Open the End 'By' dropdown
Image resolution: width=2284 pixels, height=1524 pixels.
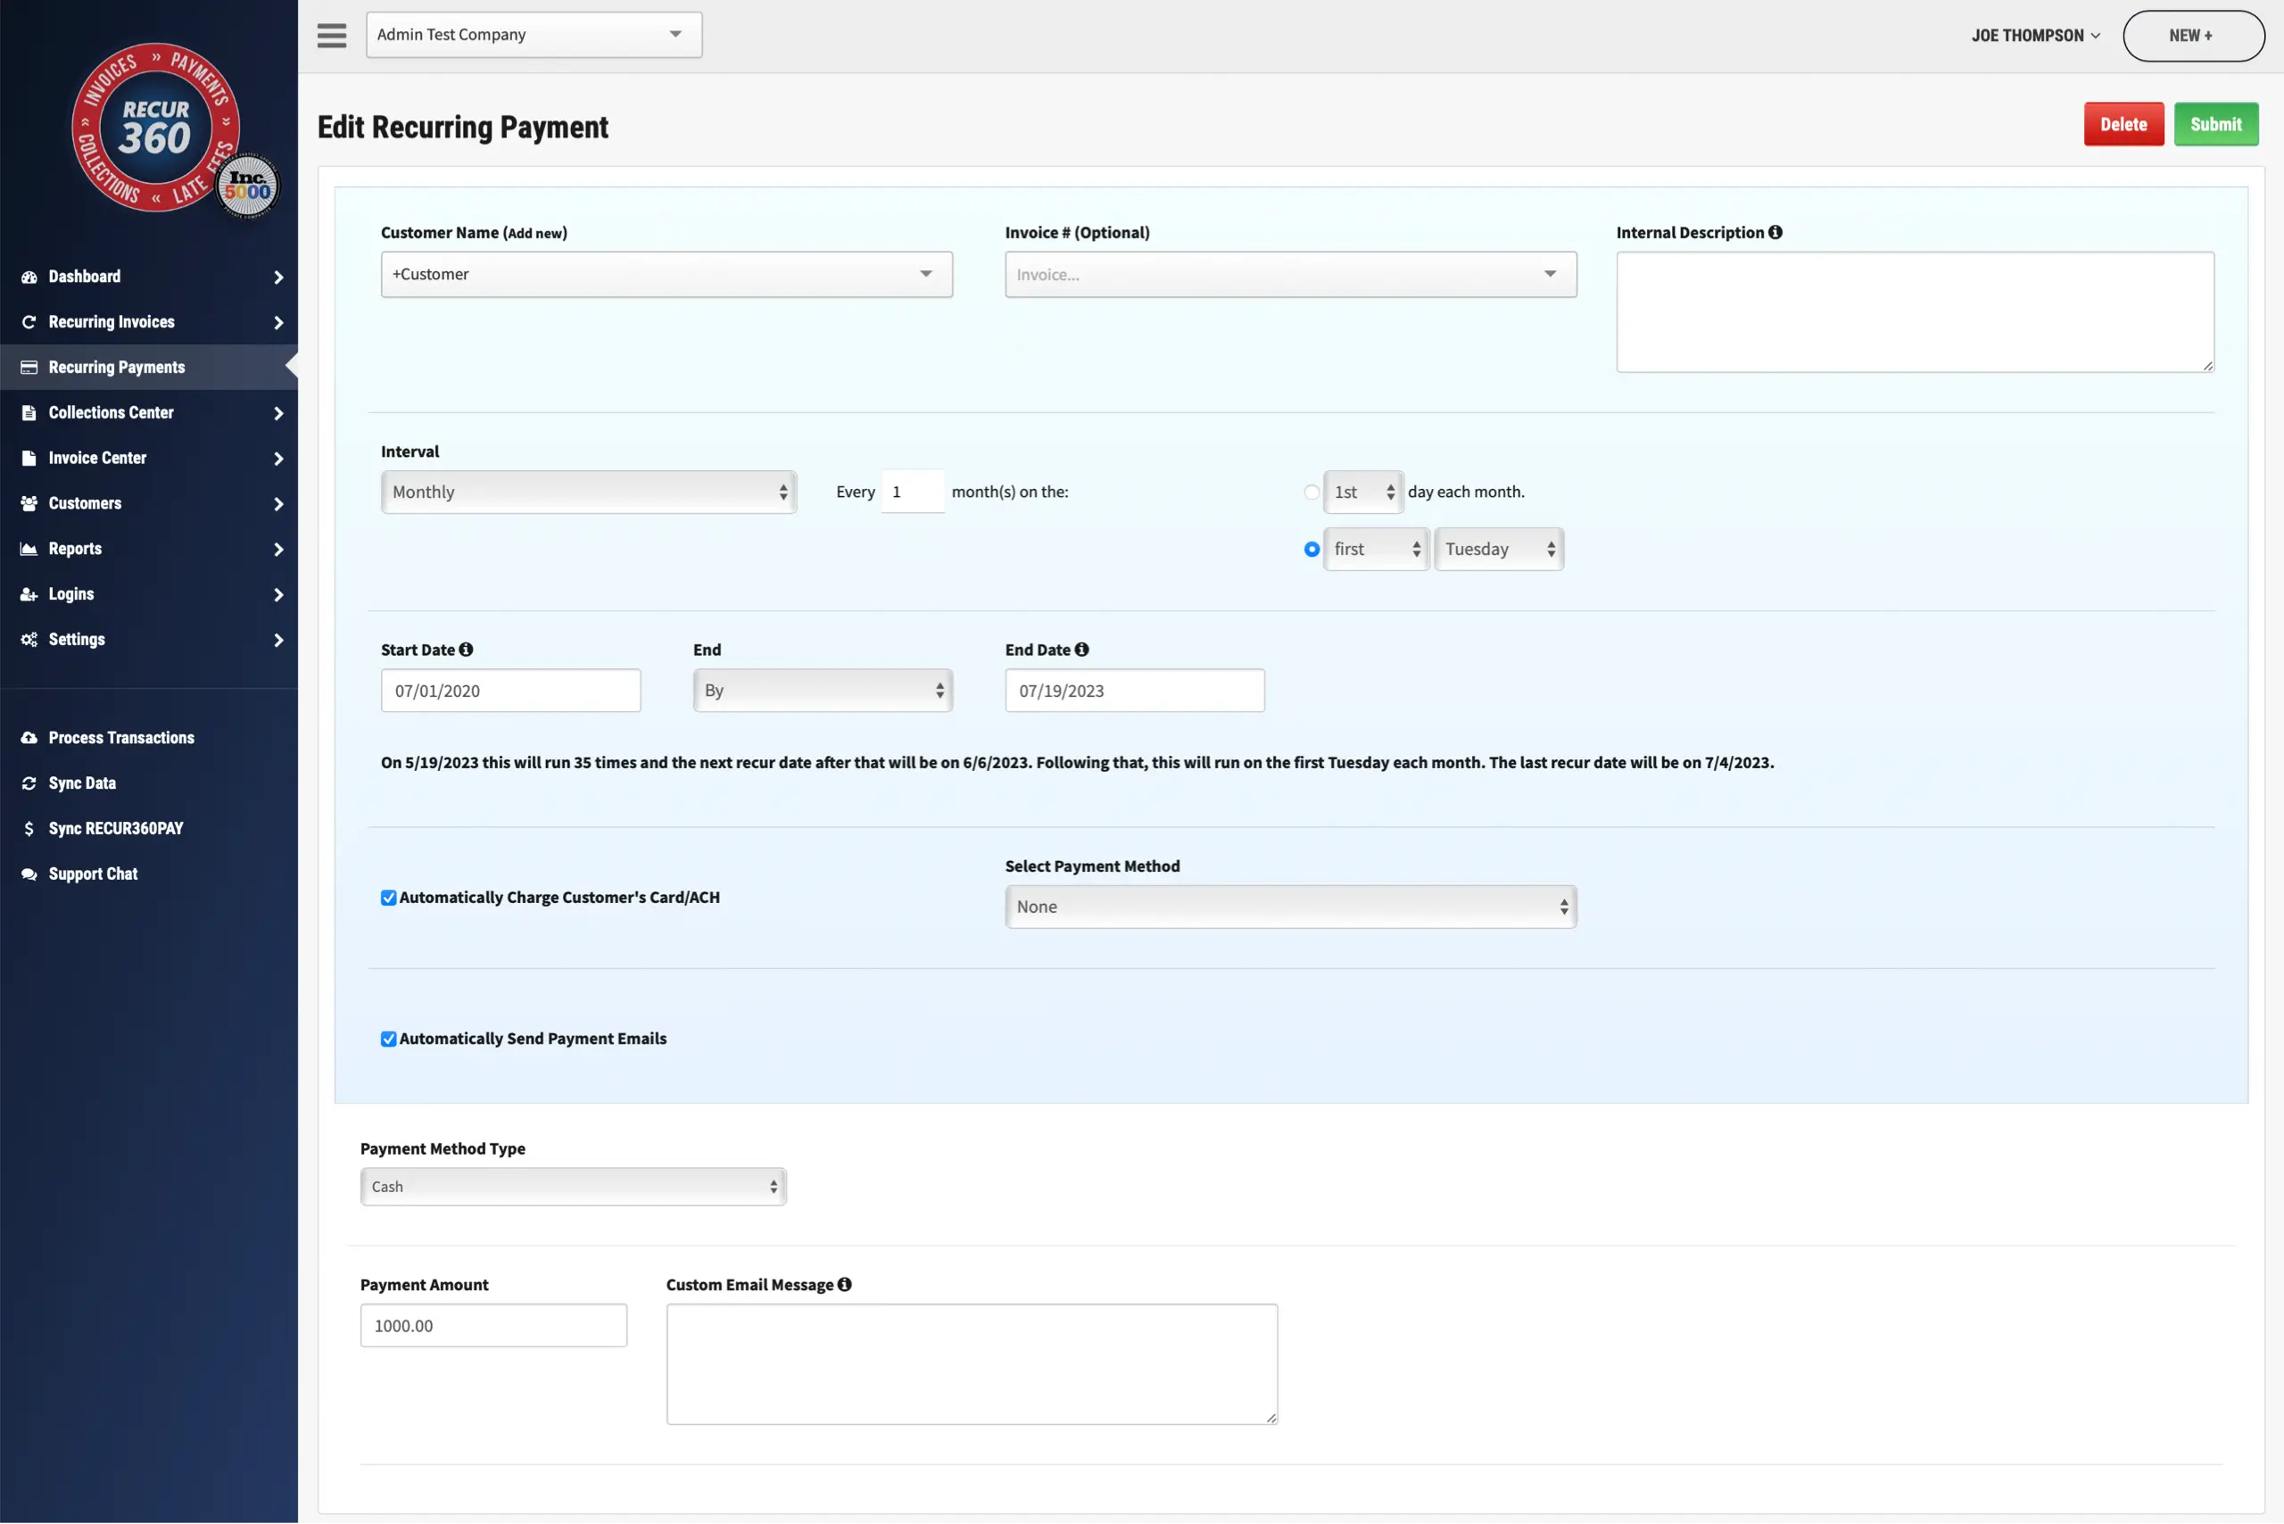pos(823,690)
